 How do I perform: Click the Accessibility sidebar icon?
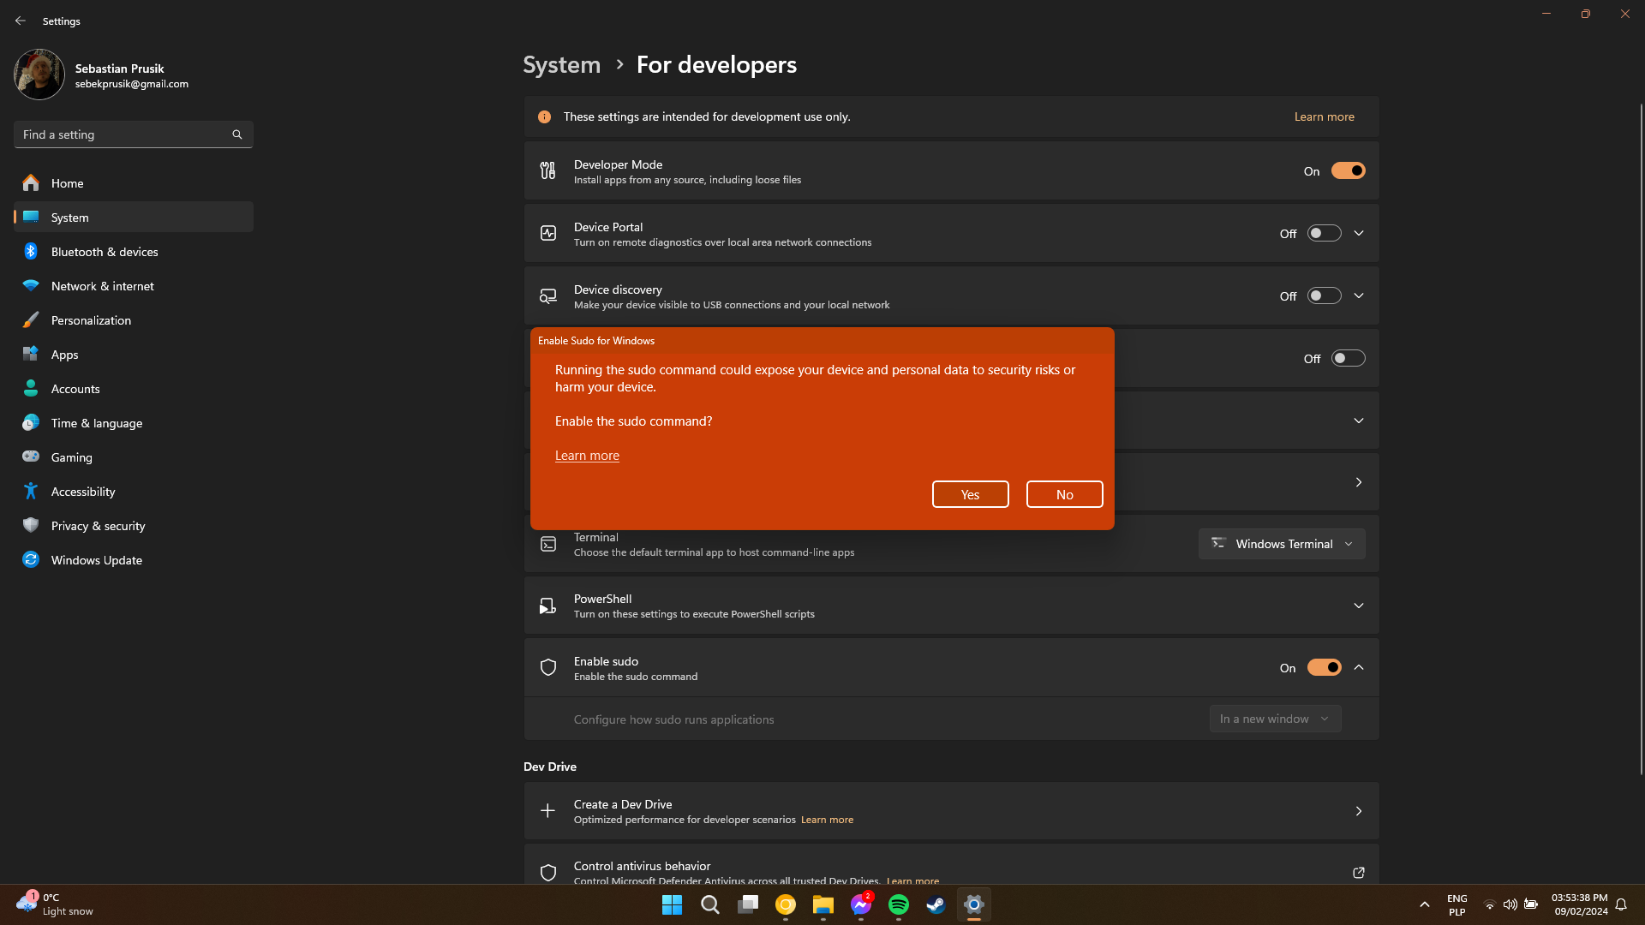[x=30, y=491]
